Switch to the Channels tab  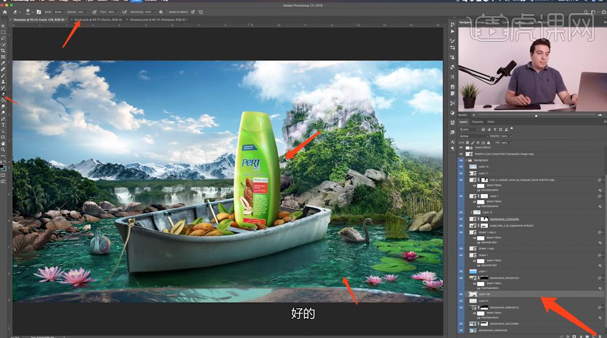477,122
